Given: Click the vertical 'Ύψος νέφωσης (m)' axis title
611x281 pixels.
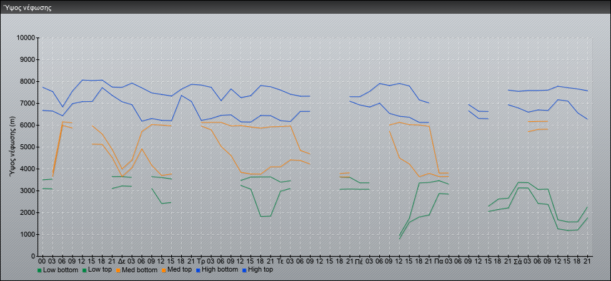Looking at the screenshot, I should [x=12, y=147].
